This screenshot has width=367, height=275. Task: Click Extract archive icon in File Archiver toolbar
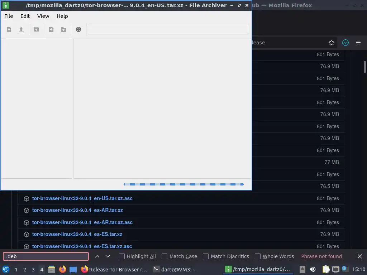[x=36, y=29]
